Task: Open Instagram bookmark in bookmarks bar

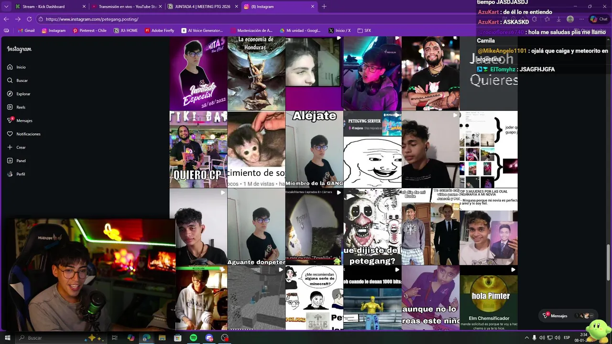Action: pos(54,31)
